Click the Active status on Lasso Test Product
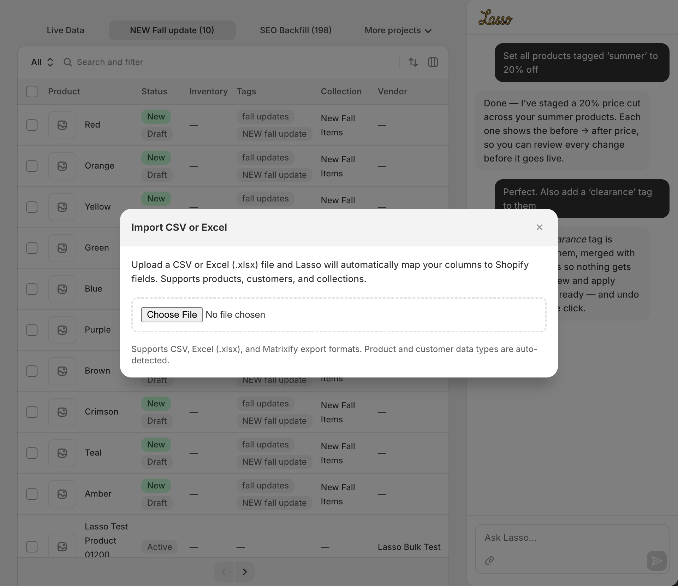The width and height of the screenshot is (678, 586). pyautogui.click(x=160, y=547)
